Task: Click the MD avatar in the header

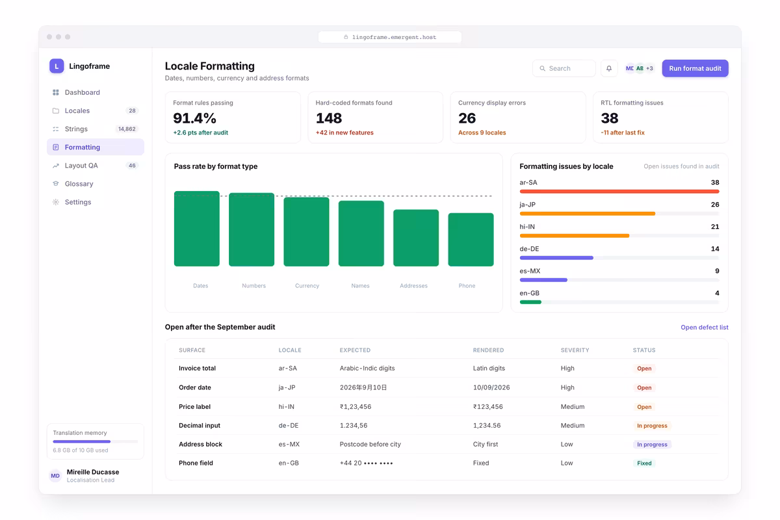Action: (x=630, y=68)
